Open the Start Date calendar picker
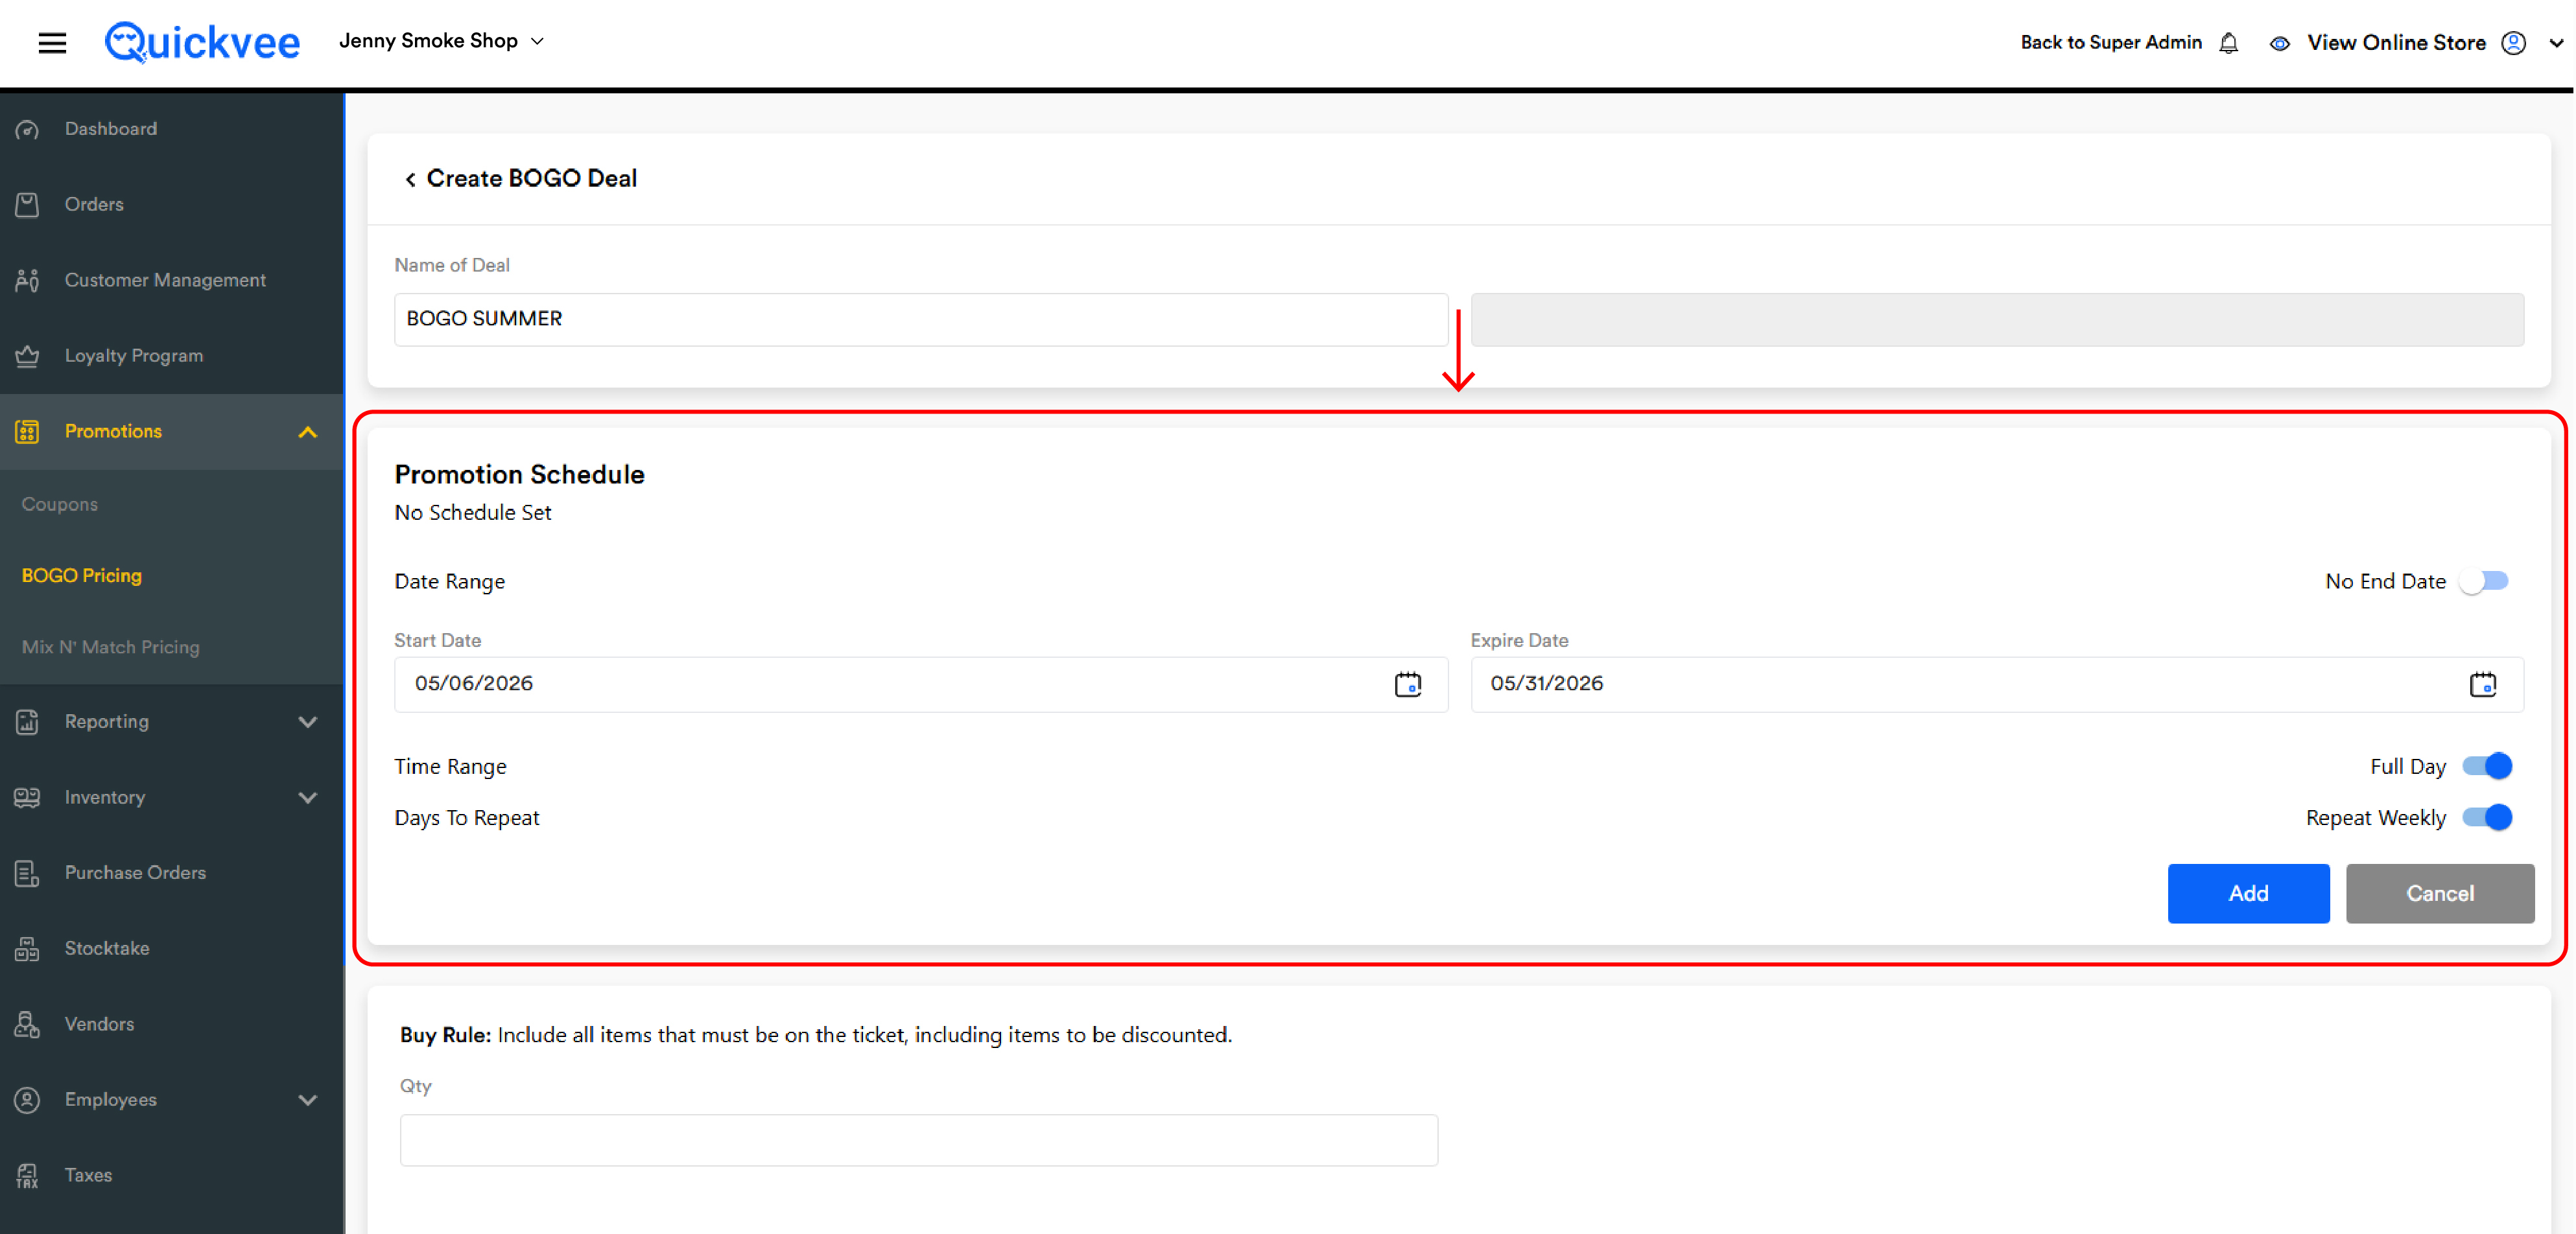Screen dimensions: 2576x1234 (1407, 684)
